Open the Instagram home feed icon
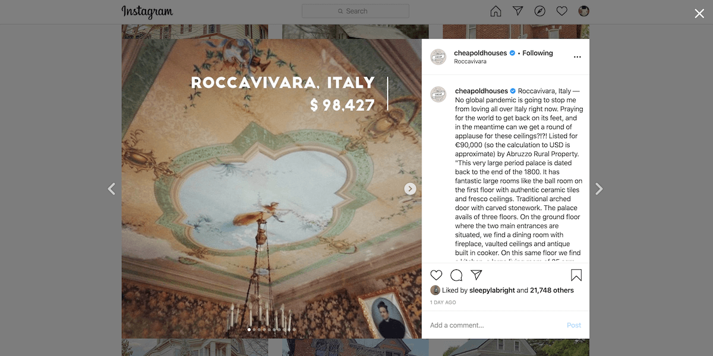This screenshot has height=356, width=713. 496,11
